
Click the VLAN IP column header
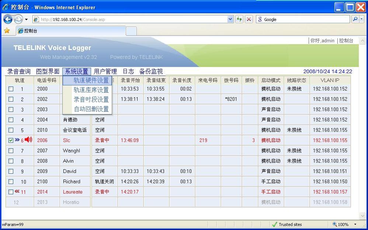(x=330, y=80)
